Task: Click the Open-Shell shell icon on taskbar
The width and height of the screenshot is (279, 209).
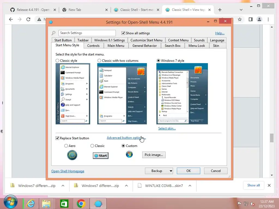Action: click(x=98, y=204)
